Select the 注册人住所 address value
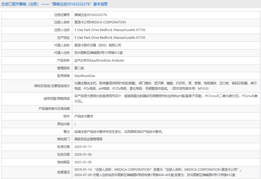Image resolution: width=261 pixels, height=179 pixels. click(110, 30)
